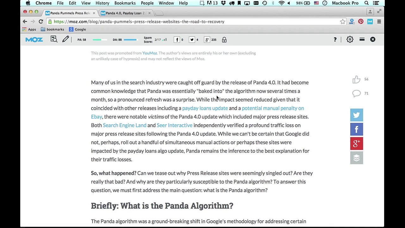
Task: Go back with Chrome back arrow
Action: 25,22
